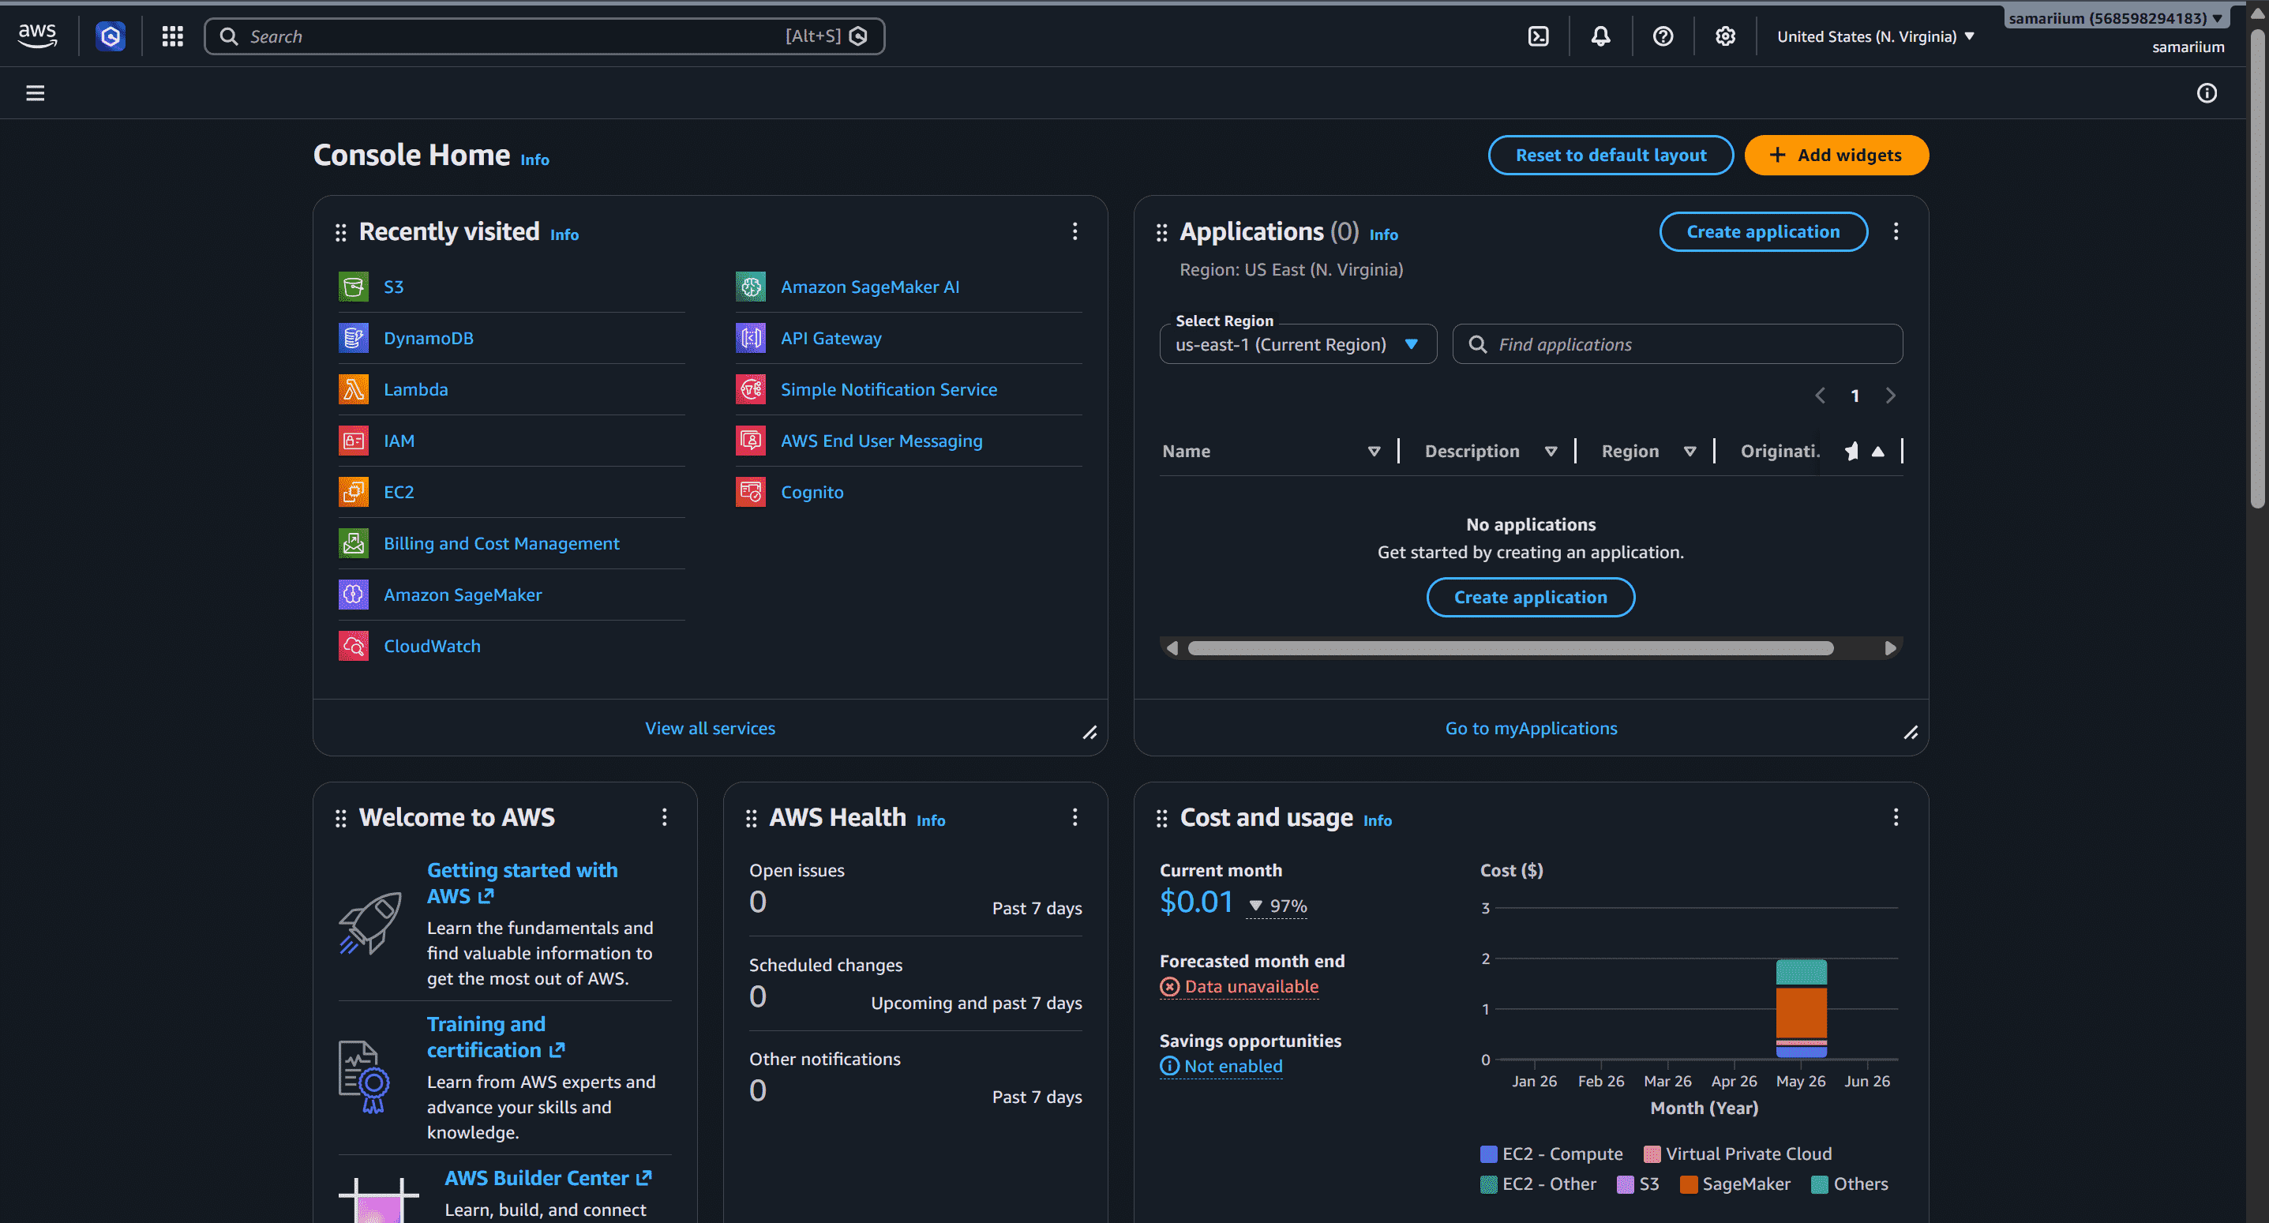The height and width of the screenshot is (1223, 2269).
Task: Click the Applications widget drag handle
Action: pos(1162,232)
